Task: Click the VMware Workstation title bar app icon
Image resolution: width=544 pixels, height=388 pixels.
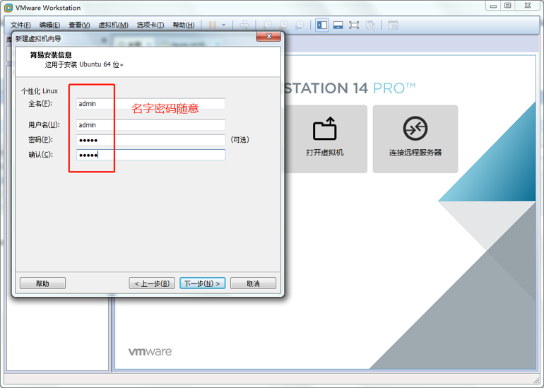Action: coord(8,8)
